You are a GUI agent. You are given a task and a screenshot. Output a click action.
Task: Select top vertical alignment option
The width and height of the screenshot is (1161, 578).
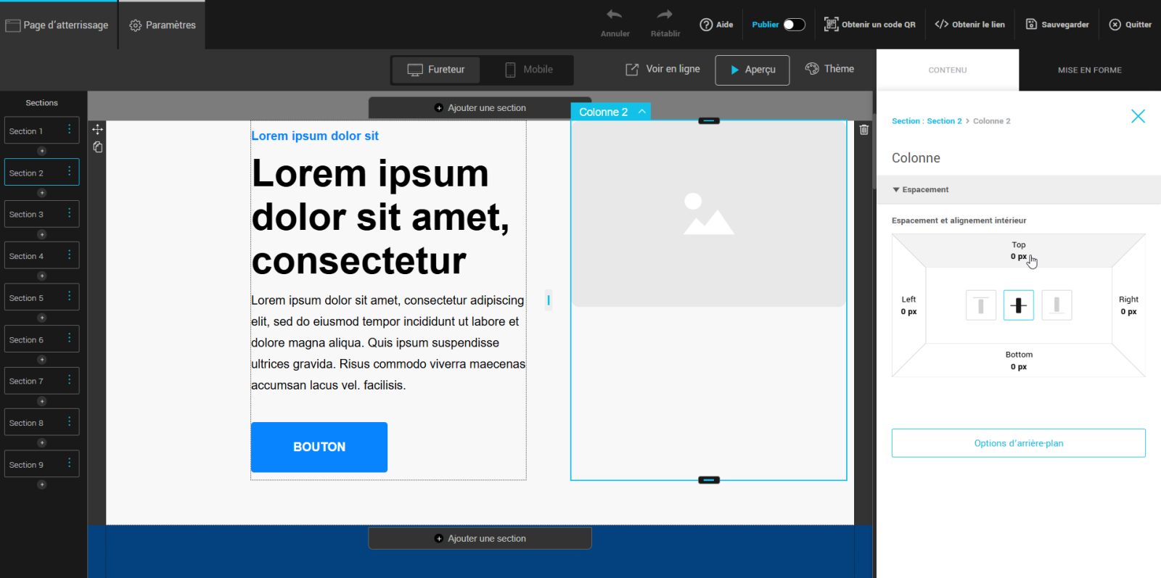point(981,305)
